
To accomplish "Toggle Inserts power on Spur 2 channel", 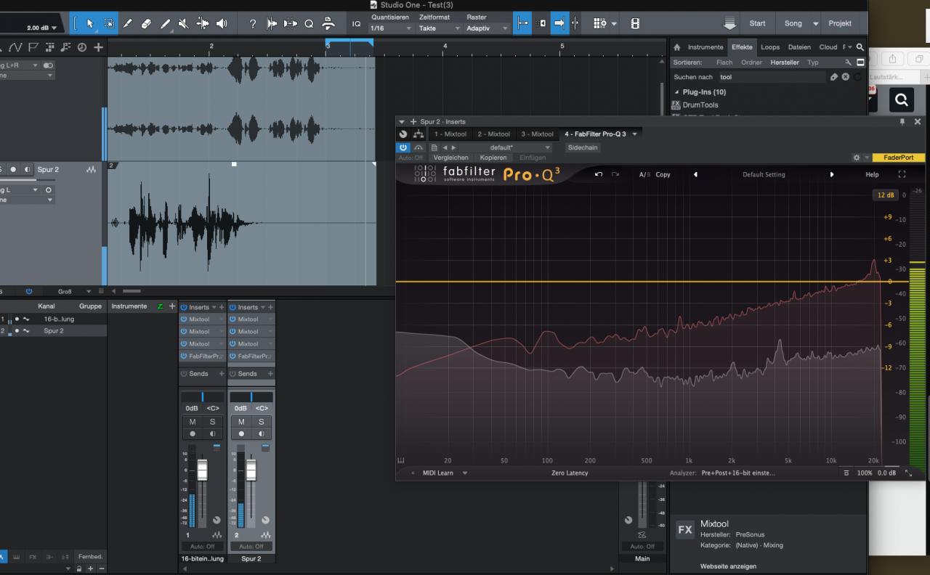I will tap(232, 307).
